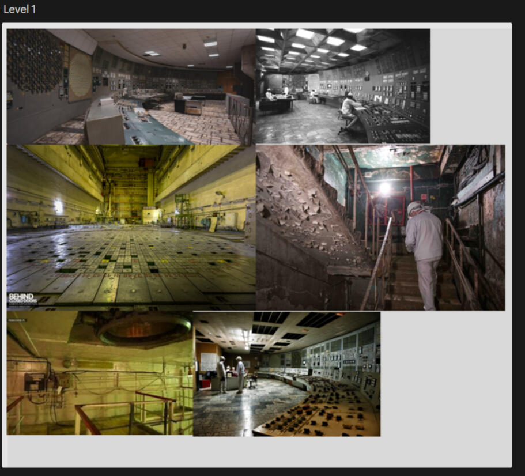The width and height of the screenshot is (525, 476).
Task: Click the two standing workers in white coats
Action: (x=231, y=373)
